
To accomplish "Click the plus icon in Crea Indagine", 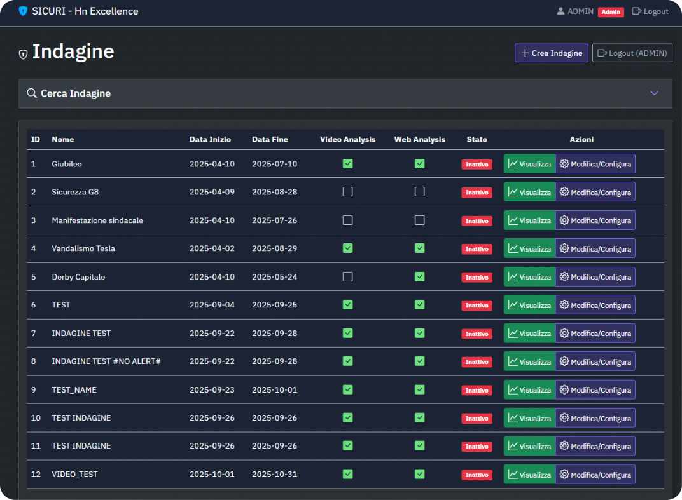I will (525, 53).
